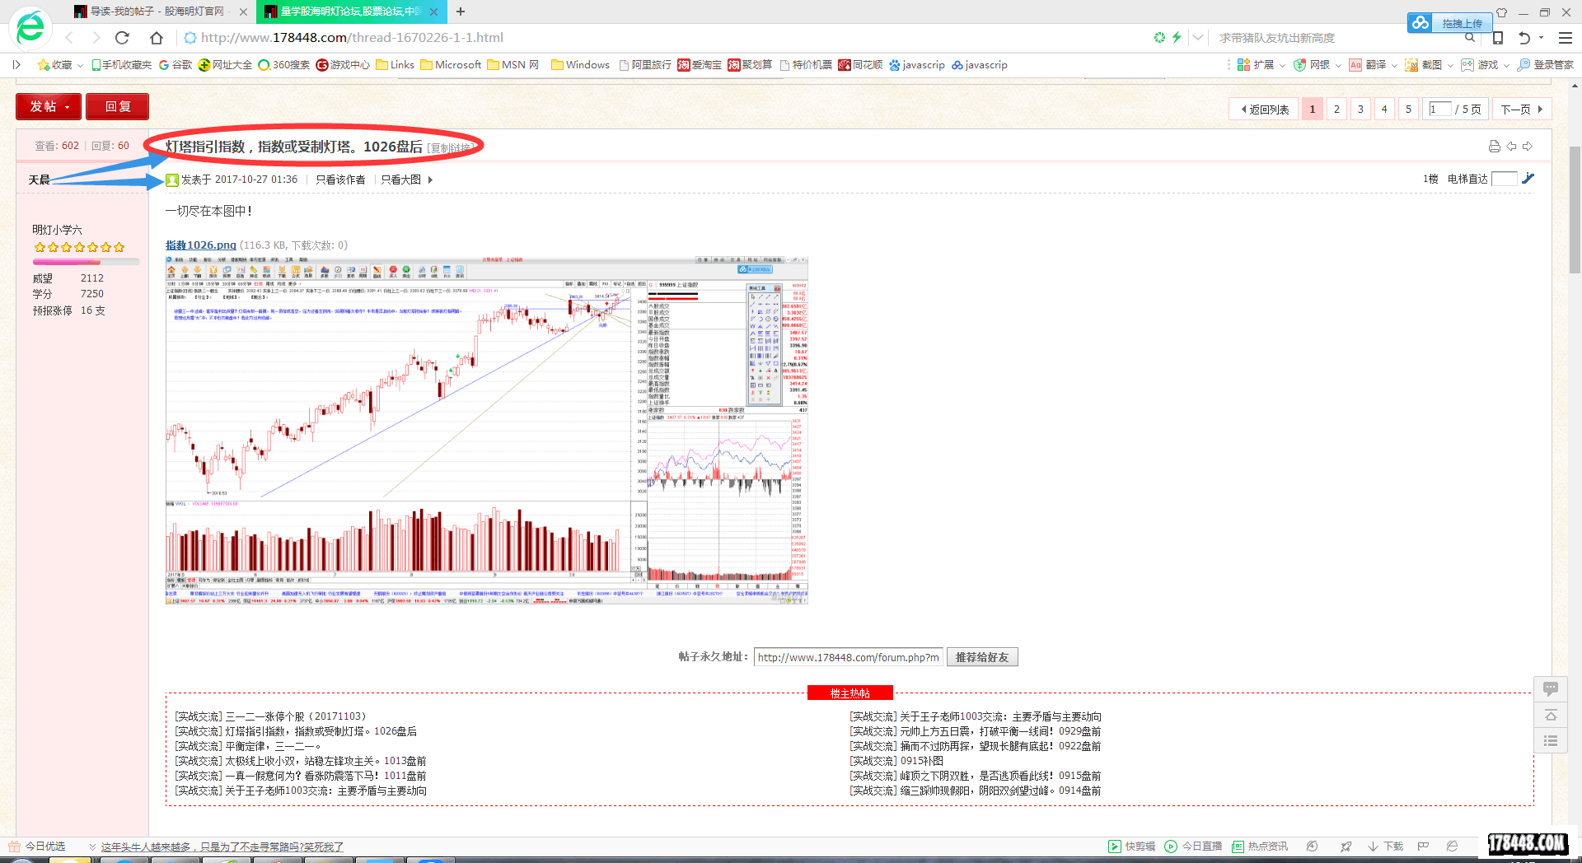Click the 复制链接 copy link
The height and width of the screenshot is (863, 1582).
[450, 148]
